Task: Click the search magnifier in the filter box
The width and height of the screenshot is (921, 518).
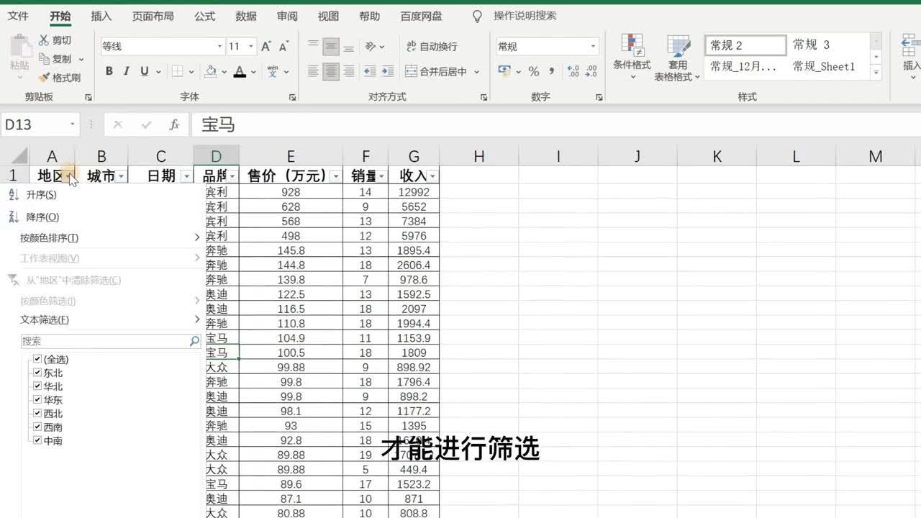Action: click(x=194, y=341)
